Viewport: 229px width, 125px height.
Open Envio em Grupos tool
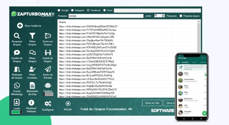(48, 39)
